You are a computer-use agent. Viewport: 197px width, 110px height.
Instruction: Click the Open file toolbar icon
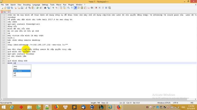coord(5,8)
